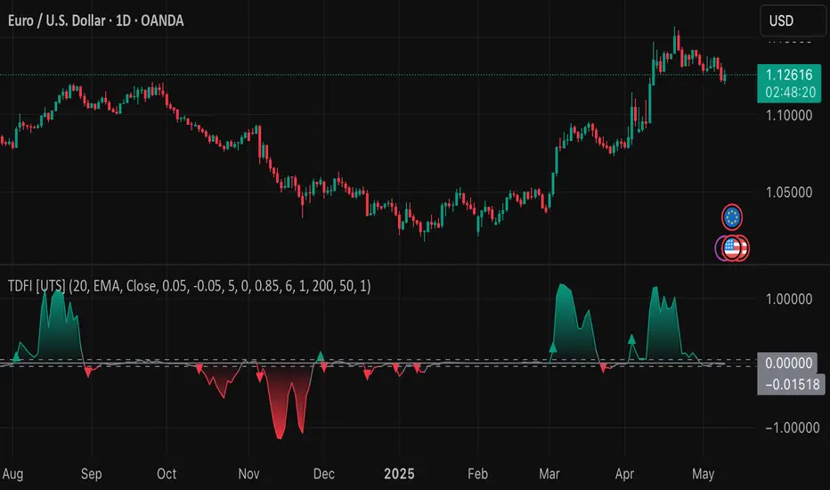Click the May label on time axis
Screen dimensions: 830x490
point(703,474)
